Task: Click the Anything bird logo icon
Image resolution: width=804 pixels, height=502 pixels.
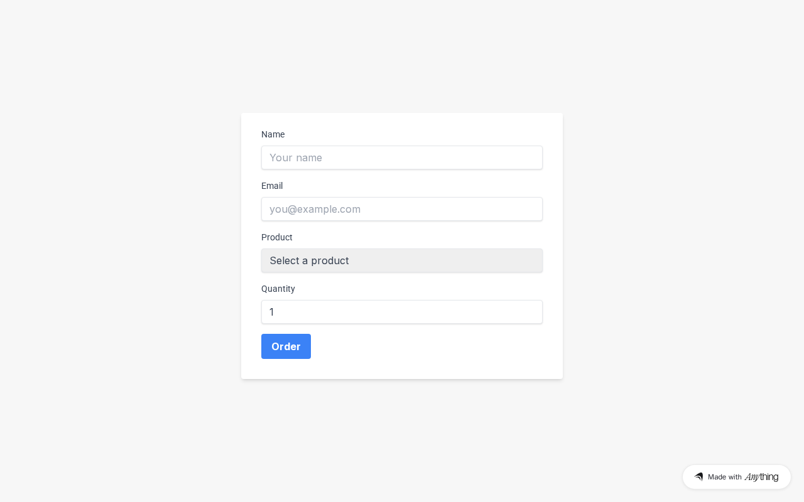Action: (698, 477)
